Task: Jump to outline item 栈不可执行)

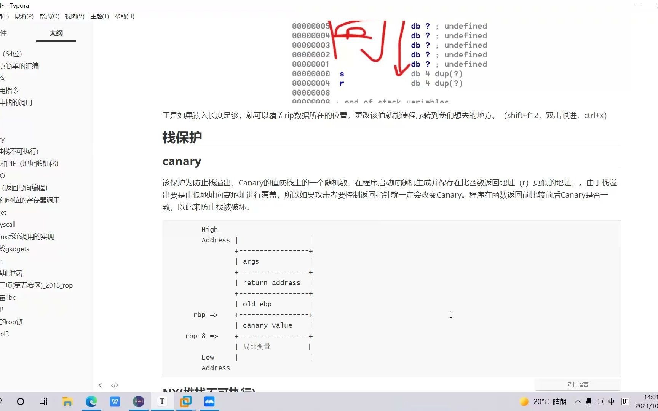Action: (19, 151)
